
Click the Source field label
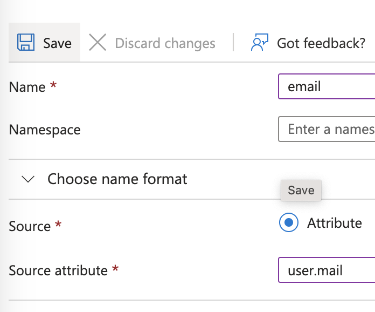coord(30,226)
